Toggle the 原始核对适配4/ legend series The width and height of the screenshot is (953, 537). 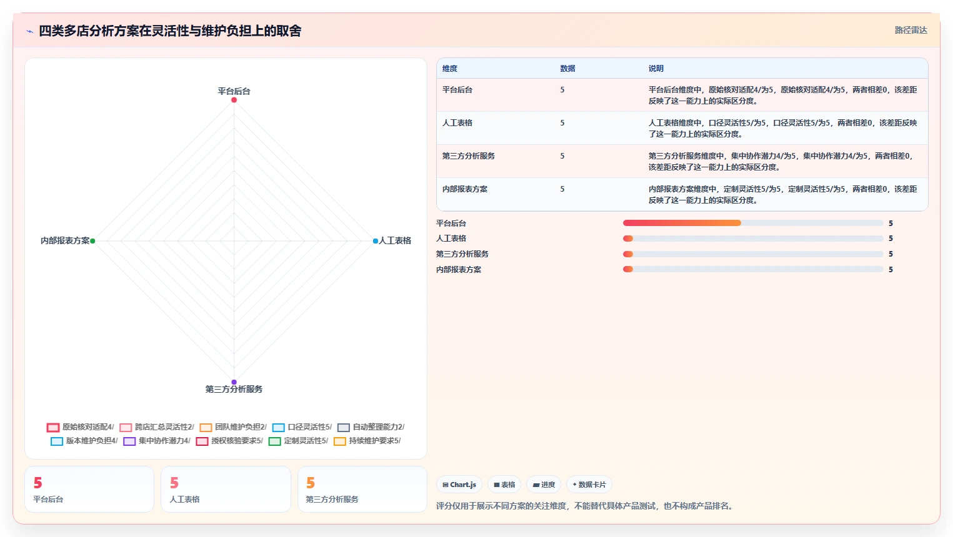(x=81, y=427)
